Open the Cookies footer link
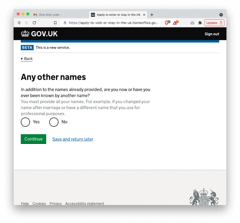This screenshot has width=240, height=223. (39, 204)
